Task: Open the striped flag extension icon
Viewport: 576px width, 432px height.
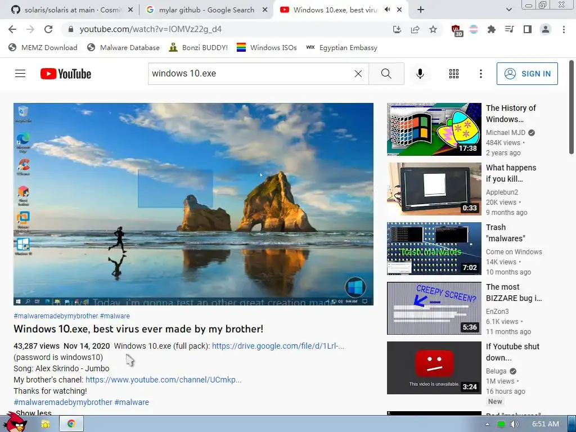Action: [474, 29]
